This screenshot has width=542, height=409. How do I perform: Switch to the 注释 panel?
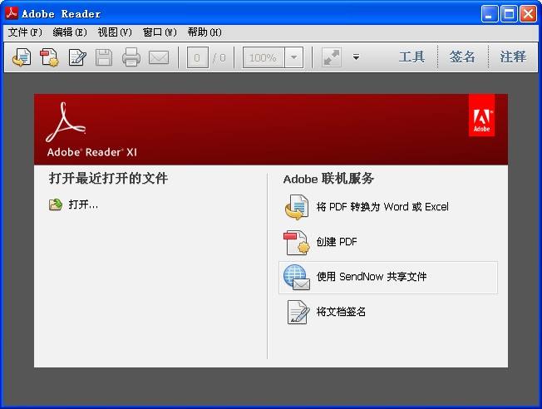click(x=513, y=57)
